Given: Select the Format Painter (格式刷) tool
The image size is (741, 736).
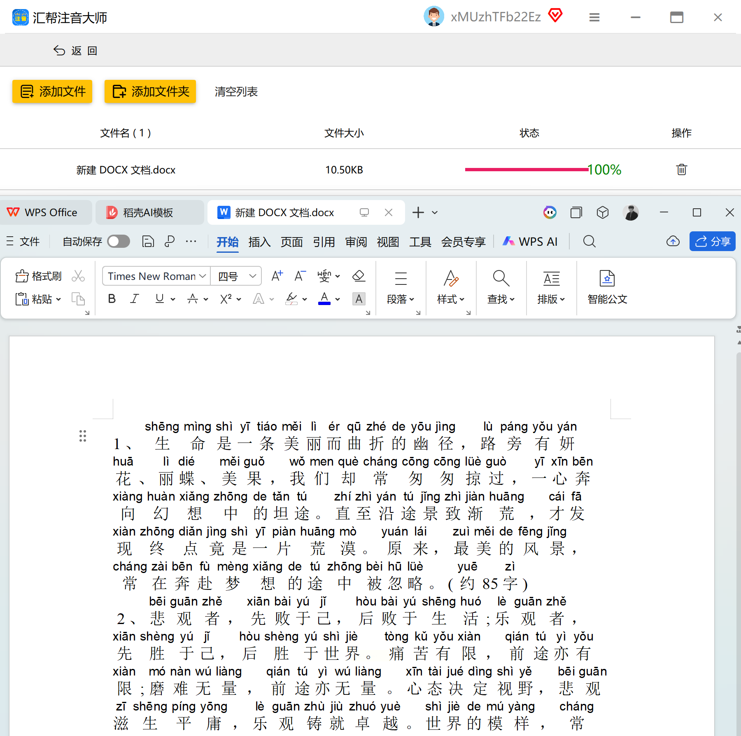Looking at the screenshot, I should pyautogui.click(x=39, y=276).
